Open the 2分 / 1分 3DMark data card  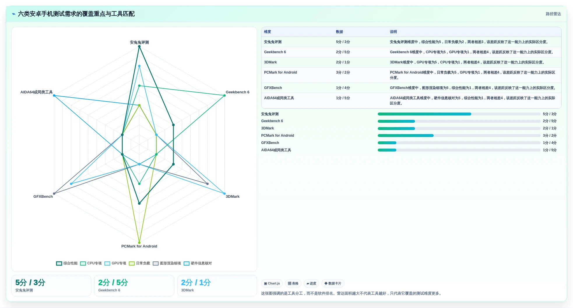217,286
